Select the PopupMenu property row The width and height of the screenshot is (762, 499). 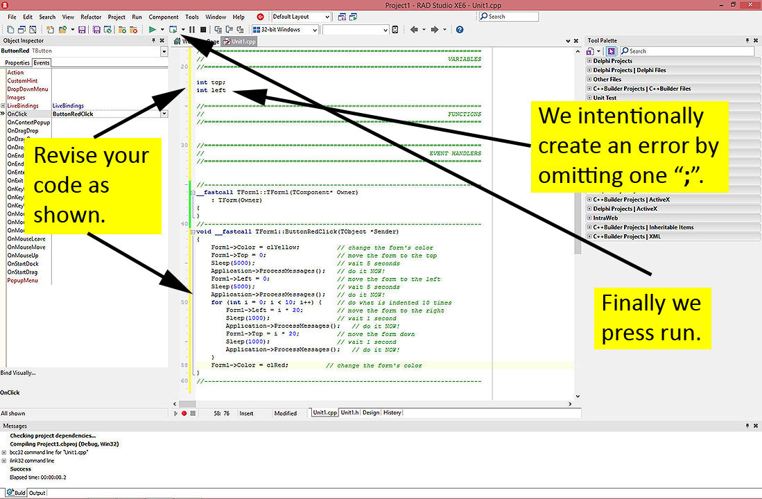[x=22, y=281]
